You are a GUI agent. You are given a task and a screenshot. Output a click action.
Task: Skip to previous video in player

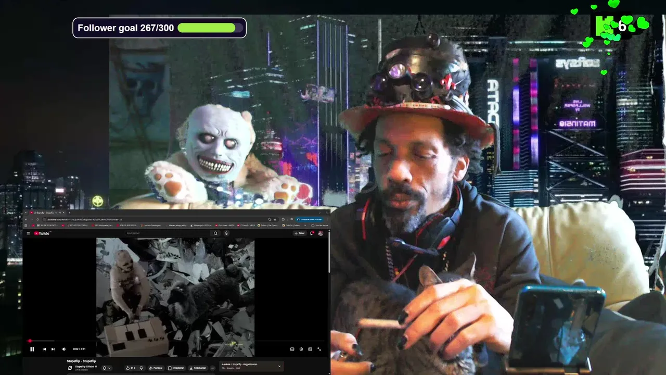click(44, 349)
